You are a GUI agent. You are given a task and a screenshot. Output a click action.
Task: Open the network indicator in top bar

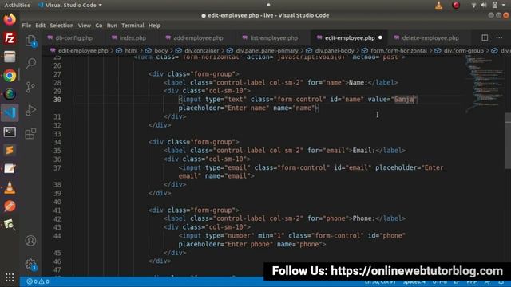[x=473, y=5]
